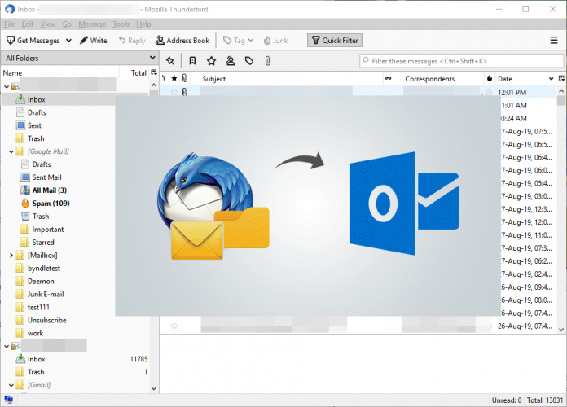Image resolution: width=567 pixels, height=407 pixels.
Task: Sort by the junk status column icon
Action: point(490,78)
